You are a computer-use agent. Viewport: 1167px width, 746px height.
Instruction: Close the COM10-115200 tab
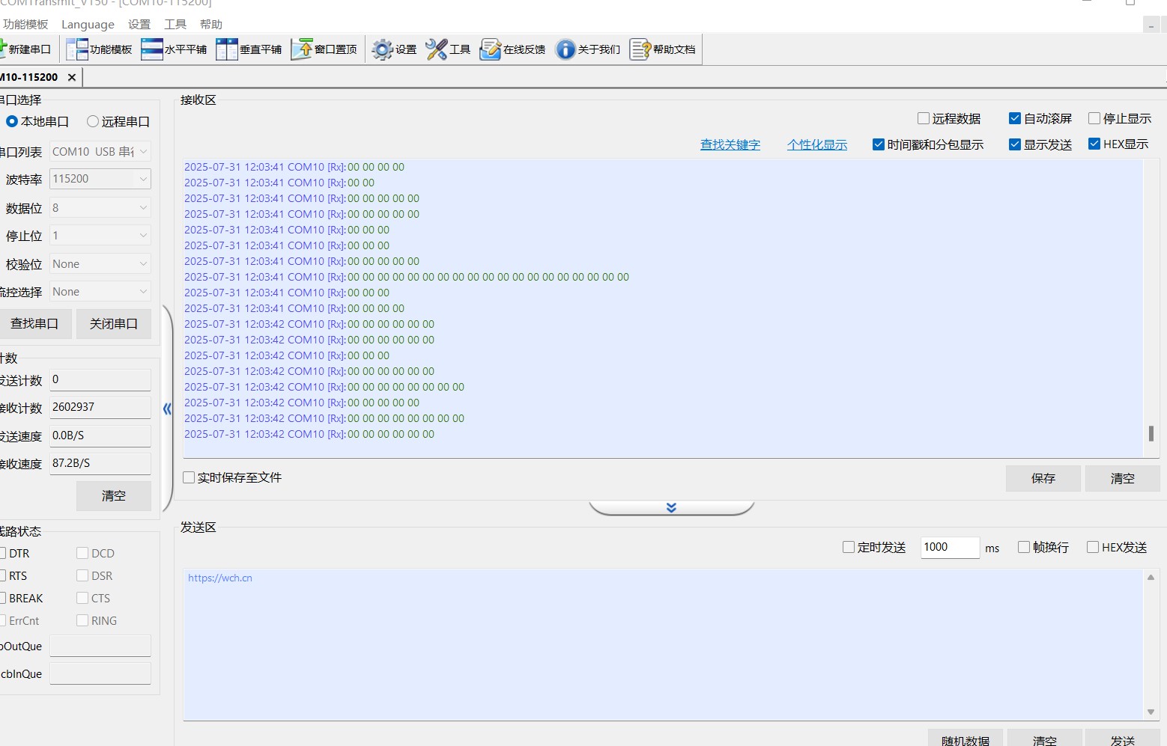point(72,77)
